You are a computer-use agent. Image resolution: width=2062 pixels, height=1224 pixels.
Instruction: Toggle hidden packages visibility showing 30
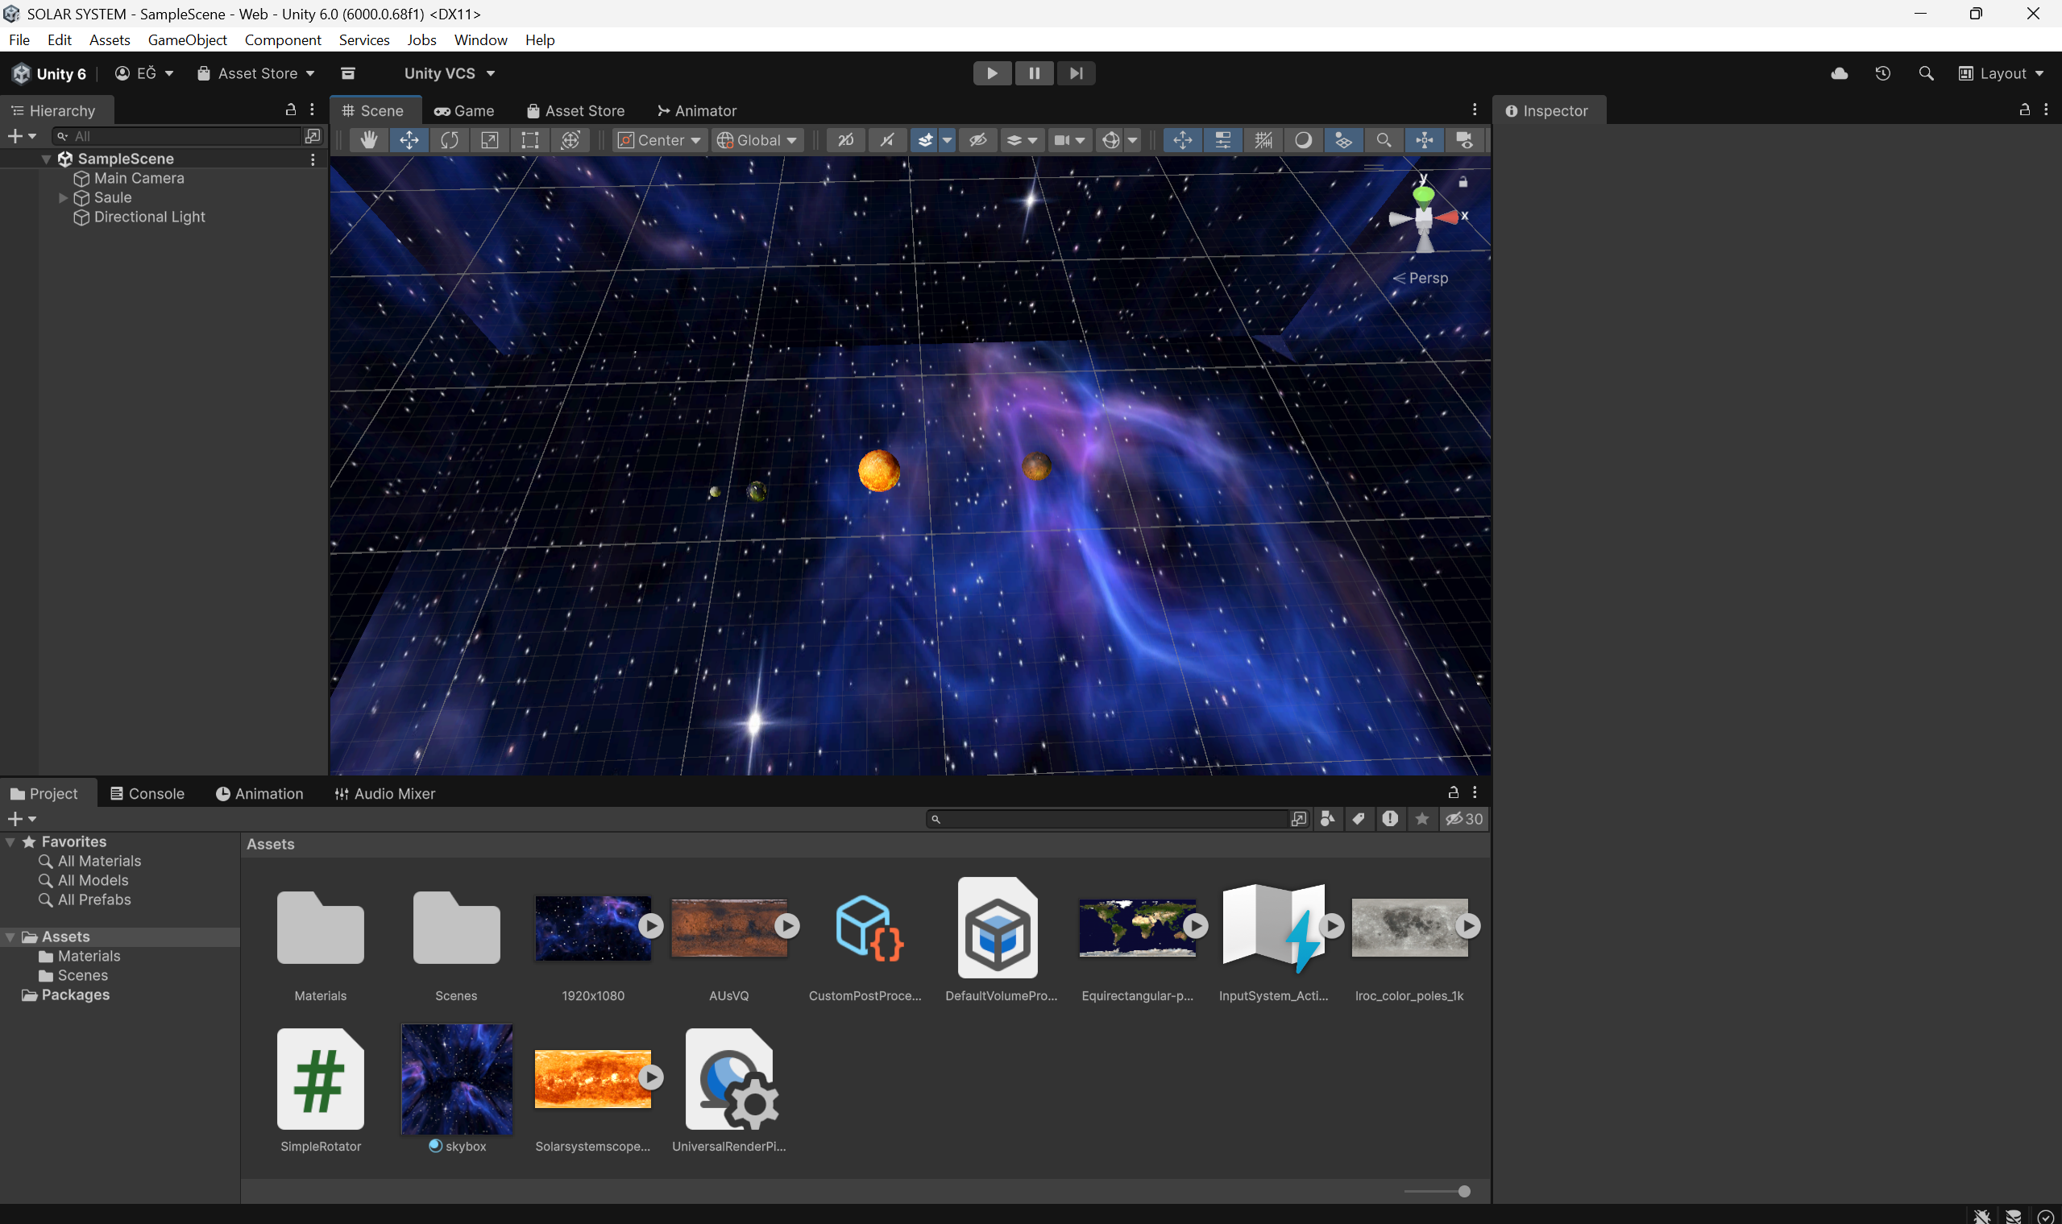(1464, 819)
